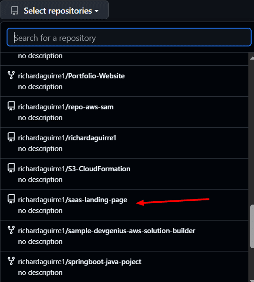Click the fork icon beside Portfolio-Website

11,75
